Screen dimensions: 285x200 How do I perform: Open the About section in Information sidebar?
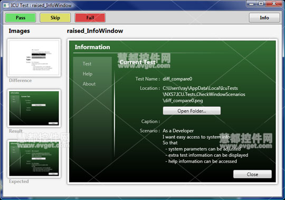point(89,84)
